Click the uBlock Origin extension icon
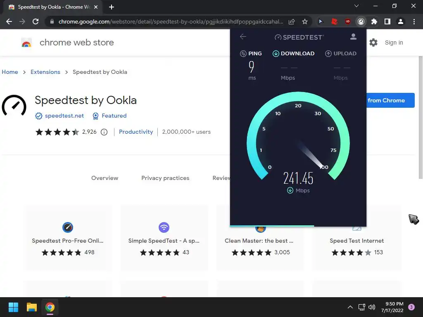The image size is (423, 317). (x=348, y=21)
